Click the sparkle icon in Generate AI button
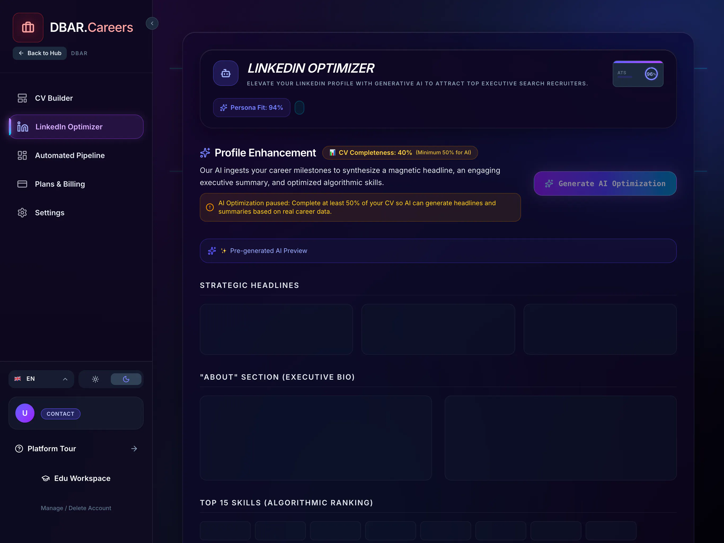The image size is (724, 543). tap(549, 183)
